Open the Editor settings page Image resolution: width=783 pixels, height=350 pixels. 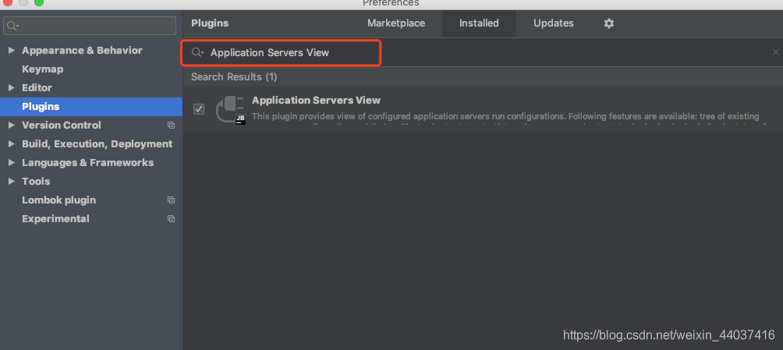click(x=37, y=88)
